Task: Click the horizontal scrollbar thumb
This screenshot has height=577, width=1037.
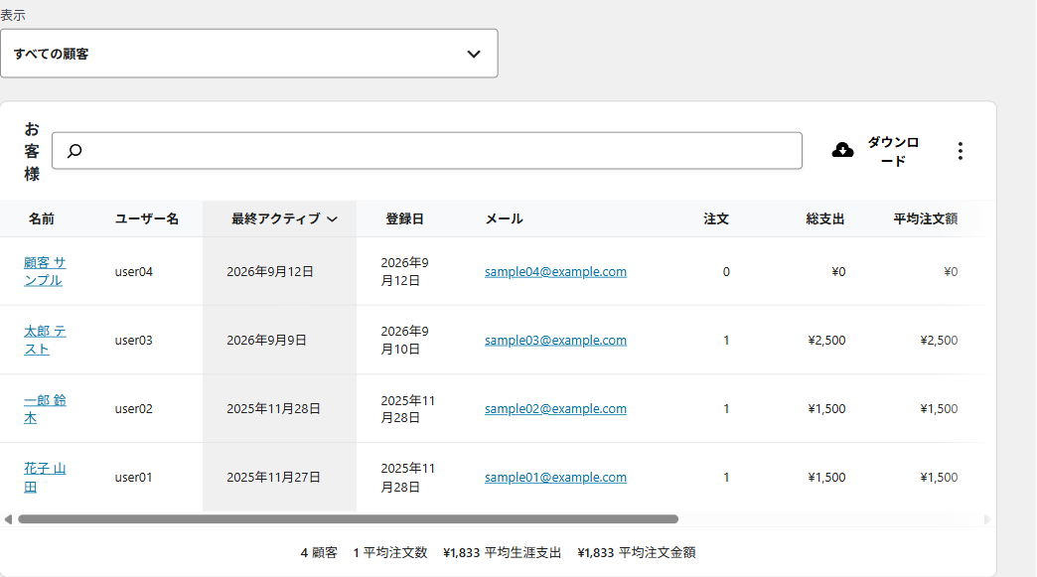Action: pos(348,519)
